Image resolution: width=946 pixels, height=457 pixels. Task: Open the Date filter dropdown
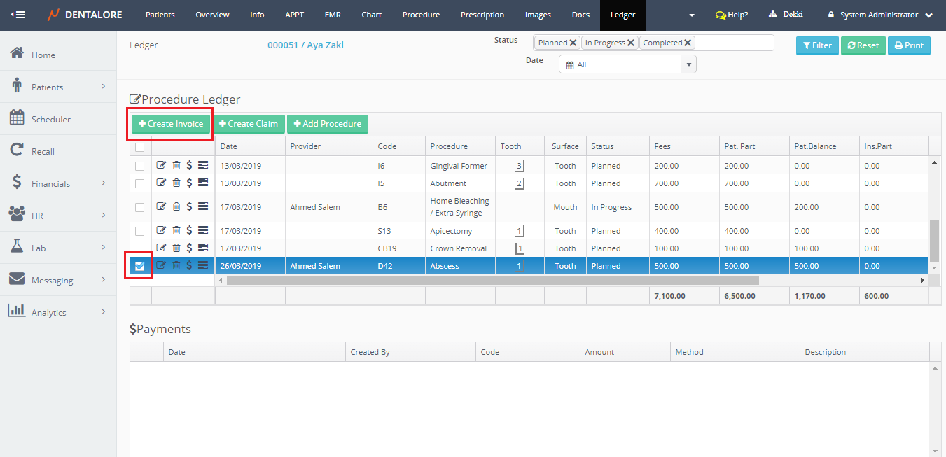click(689, 64)
